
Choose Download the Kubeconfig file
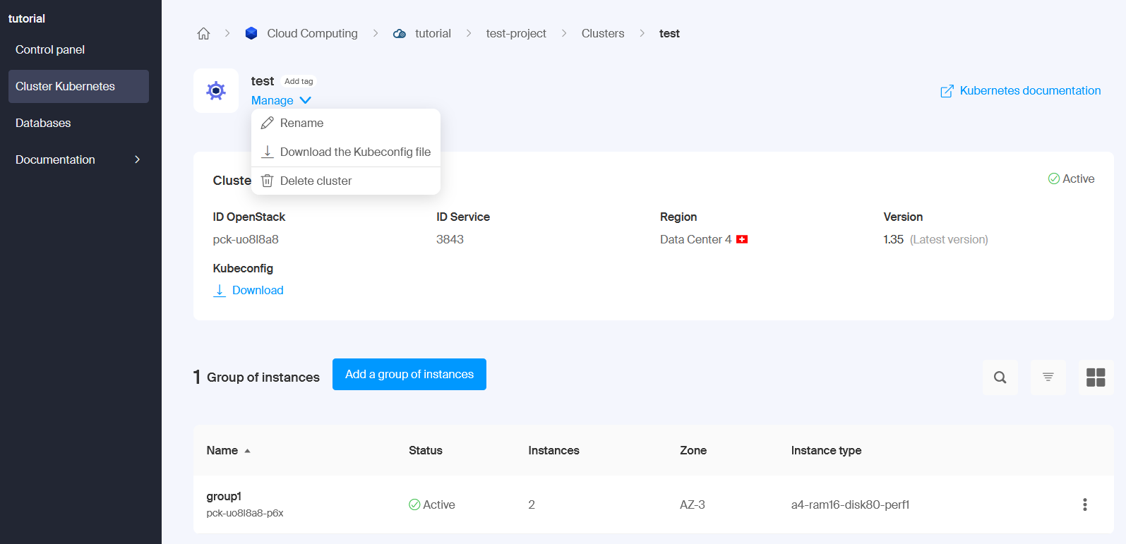pos(346,152)
